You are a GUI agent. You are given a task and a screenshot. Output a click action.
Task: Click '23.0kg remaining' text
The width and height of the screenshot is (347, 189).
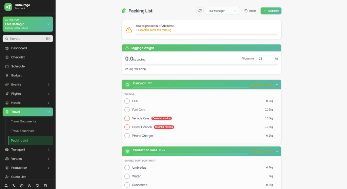tap(136, 69)
